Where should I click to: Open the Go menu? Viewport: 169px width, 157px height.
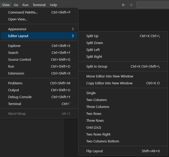pos(16,5)
